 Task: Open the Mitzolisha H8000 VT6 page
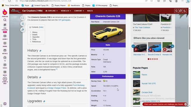[x=151, y=101]
